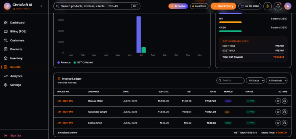Image resolution: width=296 pixels, height=139 pixels.
Task: Sort by the CUSTOMER column header
Action: tap(93, 92)
